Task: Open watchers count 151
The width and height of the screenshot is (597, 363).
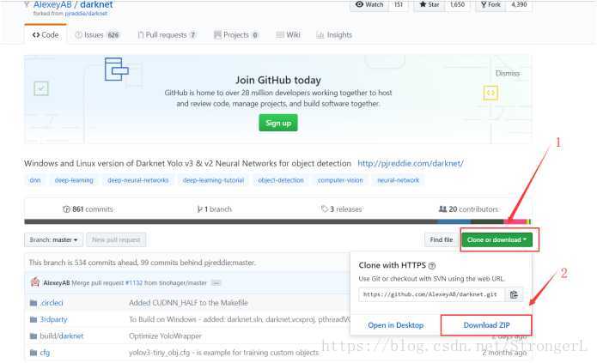Action: pyautogui.click(x=399, y=5)
